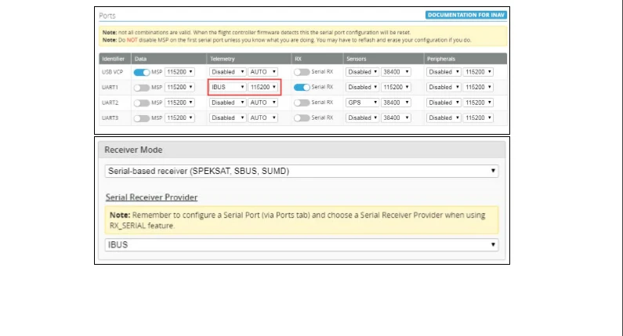Open USB VCP telemetry type dropdown
Image resolution: width=623 pixels, height=336 pixels.
click(x=228, y=72)
